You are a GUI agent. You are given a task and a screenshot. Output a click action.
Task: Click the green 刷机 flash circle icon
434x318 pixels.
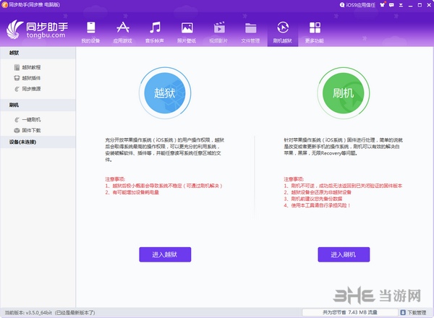(x=344, y=93)
